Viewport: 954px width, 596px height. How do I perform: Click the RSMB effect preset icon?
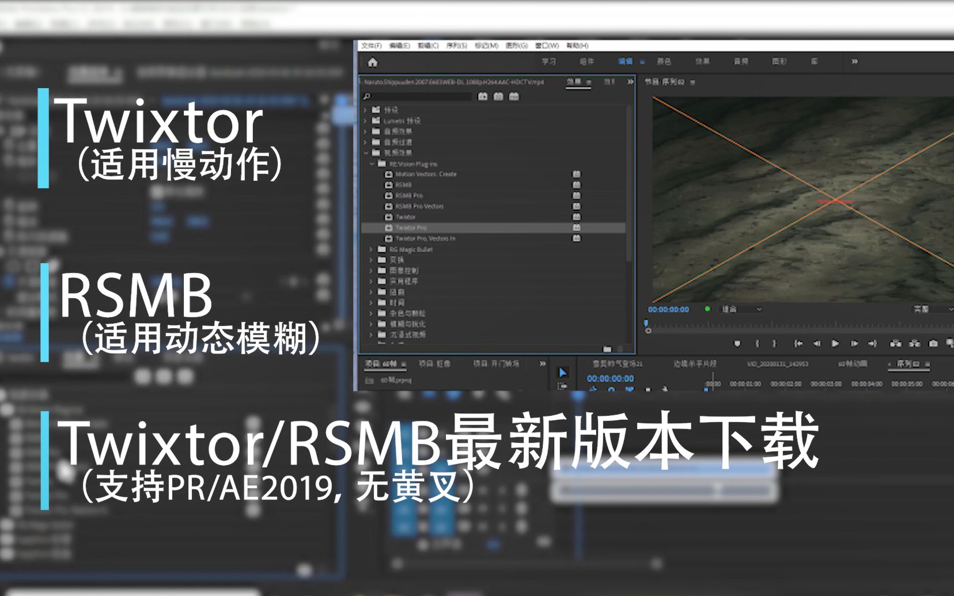(389, 185)
